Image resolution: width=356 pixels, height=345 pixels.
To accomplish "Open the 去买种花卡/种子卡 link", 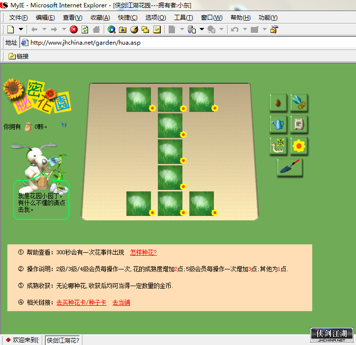I will tap(81, 303).
